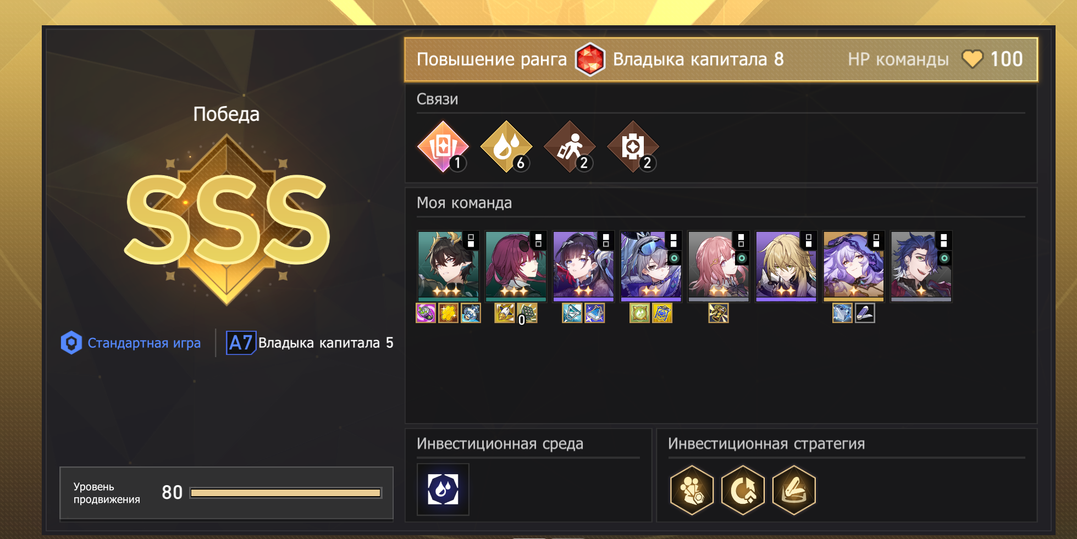This screenshot has width=1077, height=539.
Task: Select the pink-haired character portrait
Action: click(719, 266)
